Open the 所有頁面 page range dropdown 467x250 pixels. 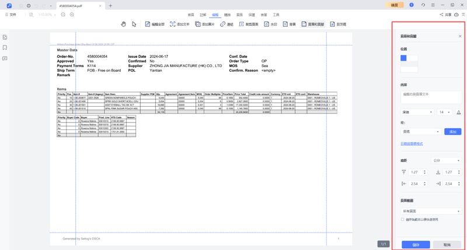[431, 211]
